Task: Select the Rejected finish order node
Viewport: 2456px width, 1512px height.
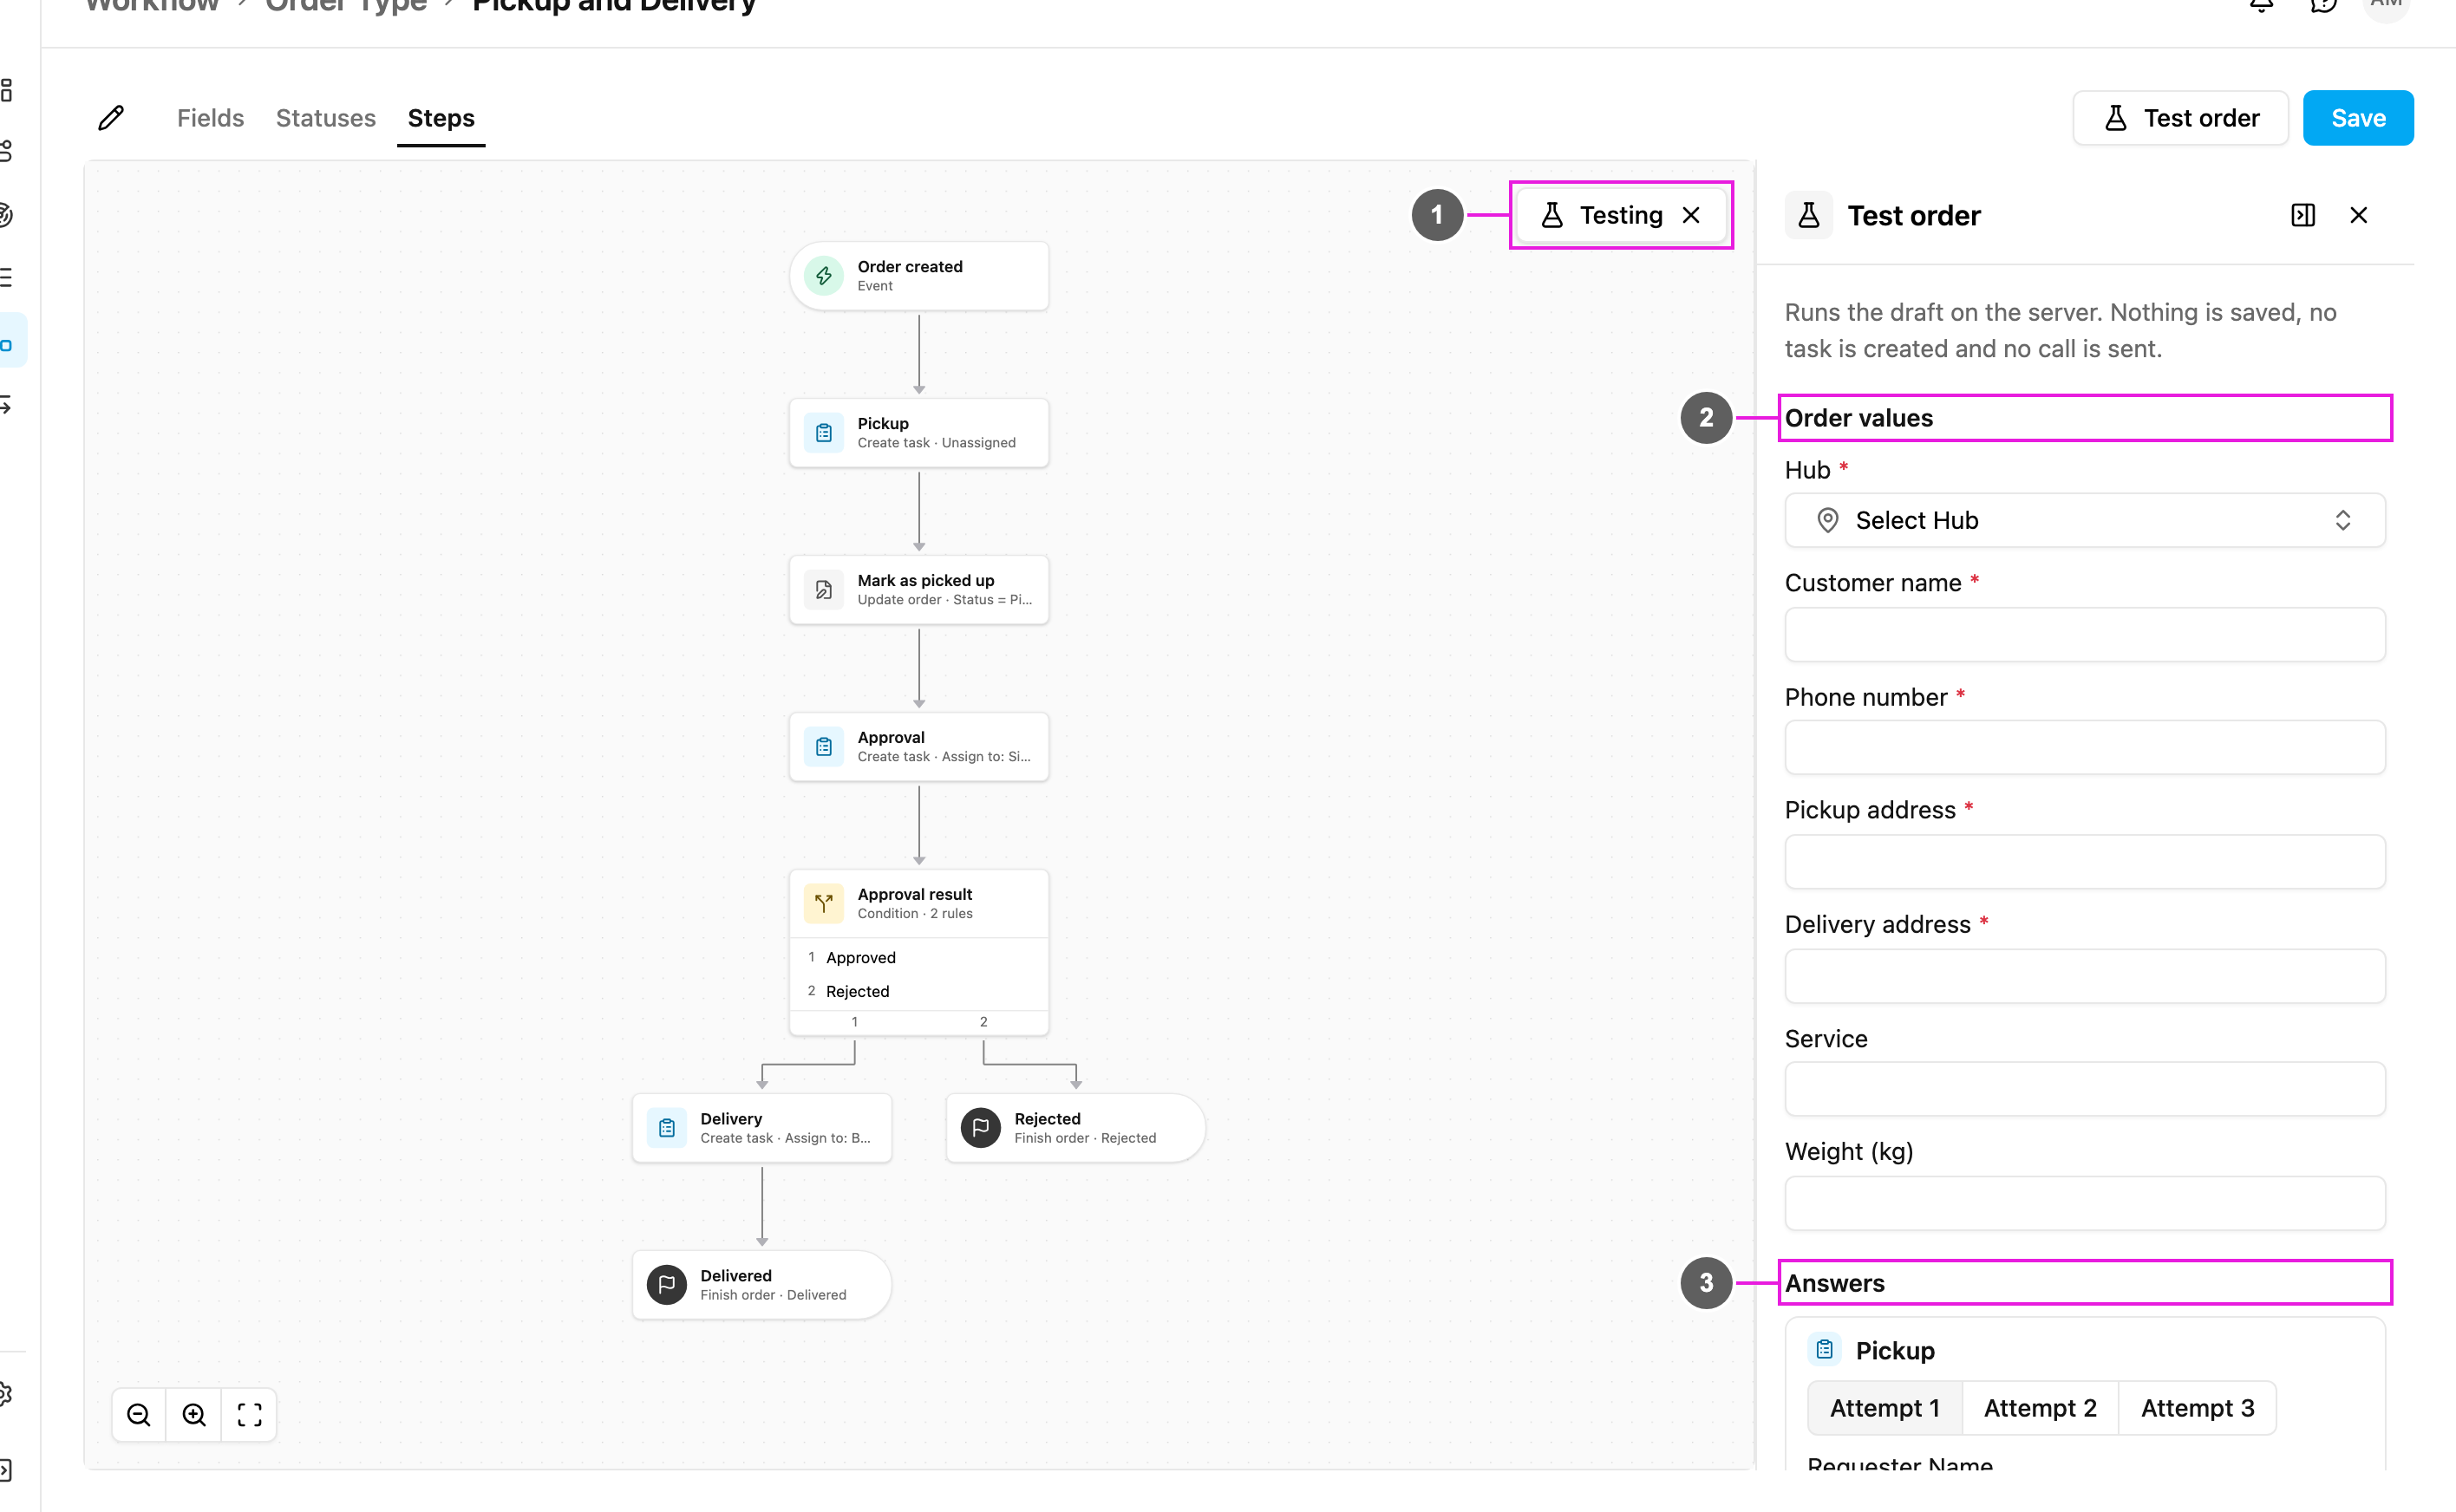Action: [1076, 1128]
